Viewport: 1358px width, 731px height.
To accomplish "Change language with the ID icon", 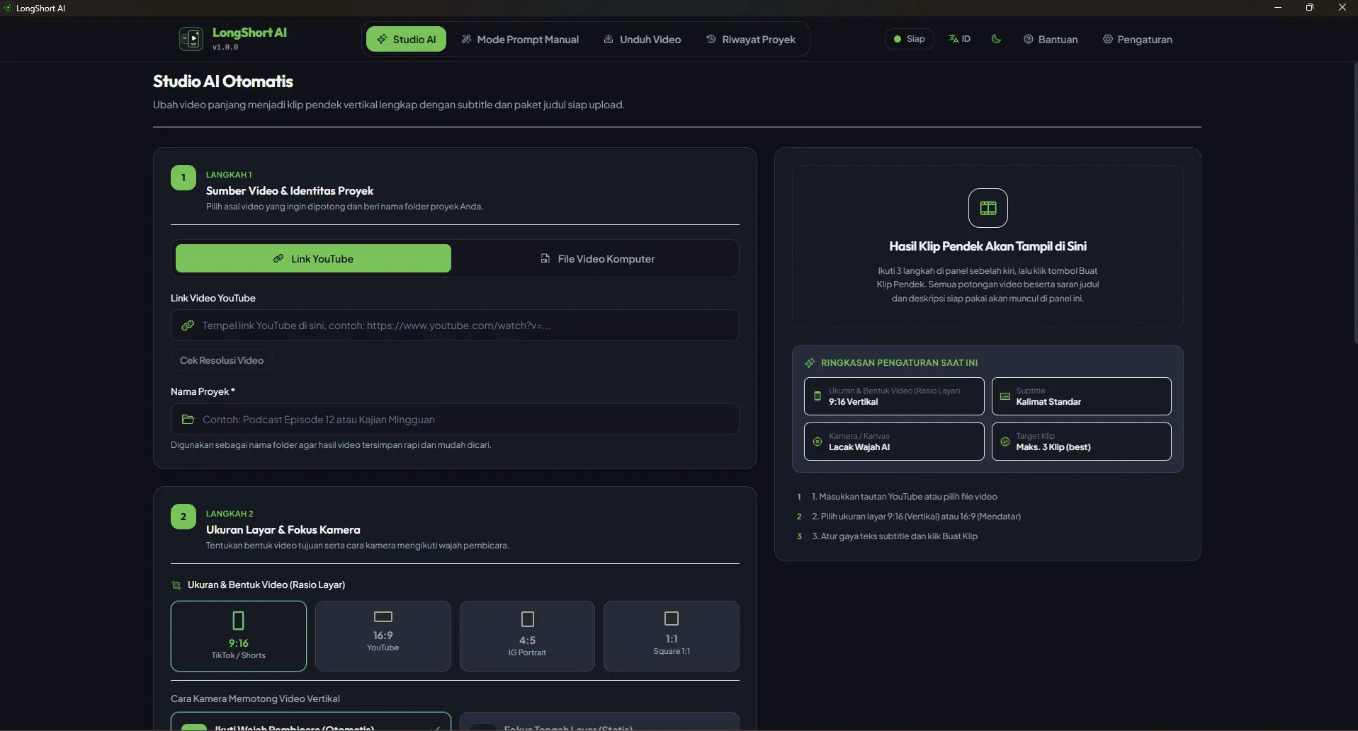I will tap(959, 39).
